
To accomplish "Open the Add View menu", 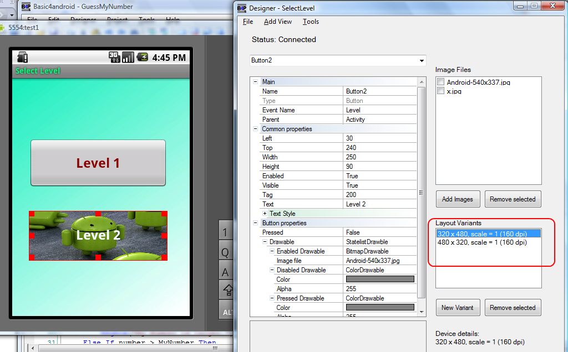I will [x=277, y=22].
